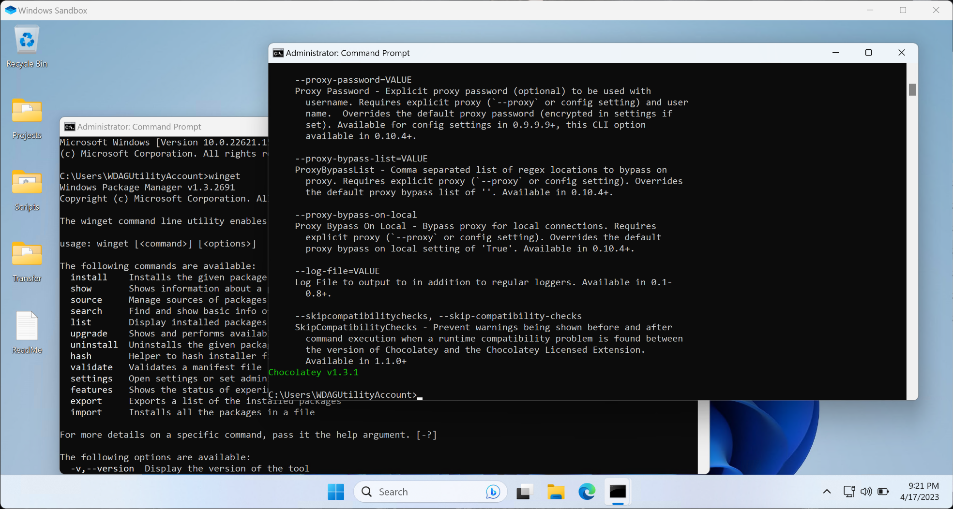953x509 pixels.
Task: Click 'settings' command in background window
Action: pos(91,378)
